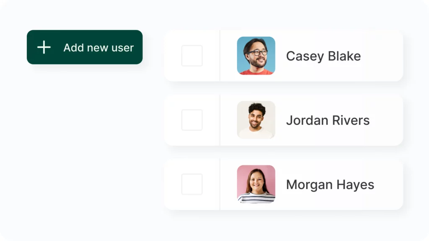
Task: View Morgan Hayes' avatar image
Action: [256, 185]
